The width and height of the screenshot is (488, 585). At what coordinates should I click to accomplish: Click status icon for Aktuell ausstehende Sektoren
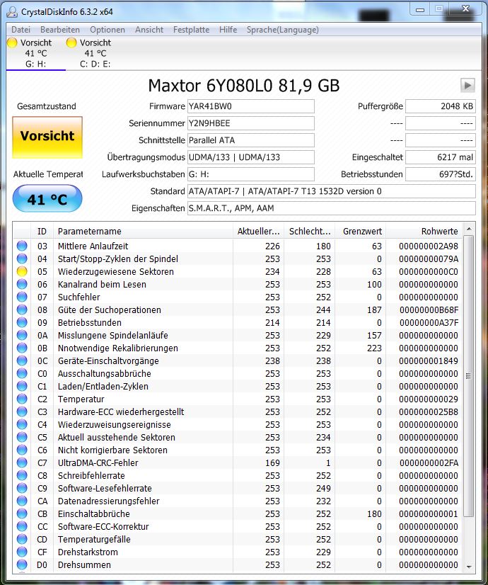23,437
